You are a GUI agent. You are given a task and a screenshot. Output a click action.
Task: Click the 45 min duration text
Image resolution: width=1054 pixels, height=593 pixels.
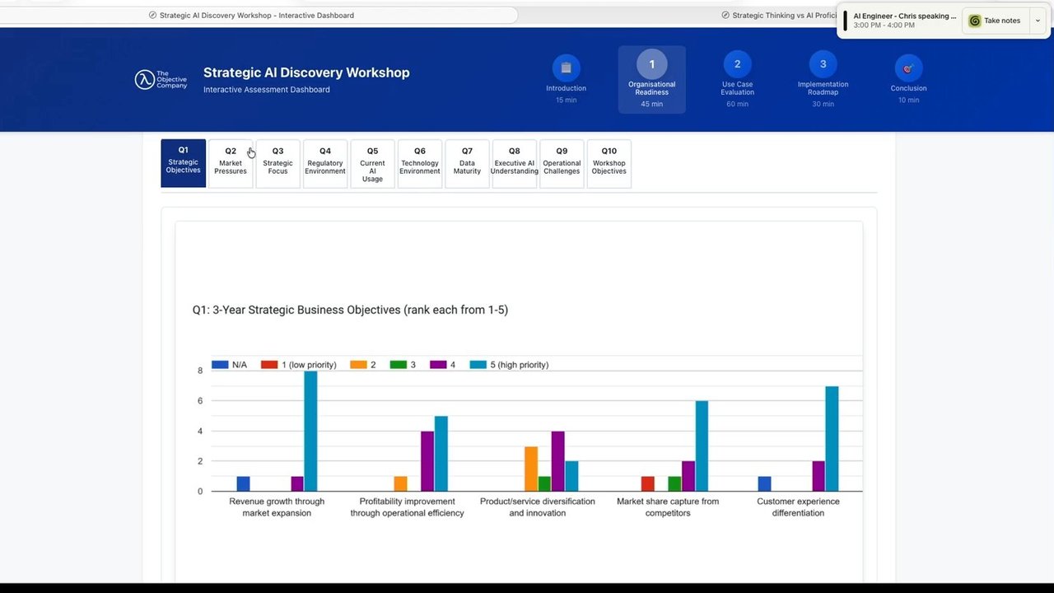click(x=651, y=104)
